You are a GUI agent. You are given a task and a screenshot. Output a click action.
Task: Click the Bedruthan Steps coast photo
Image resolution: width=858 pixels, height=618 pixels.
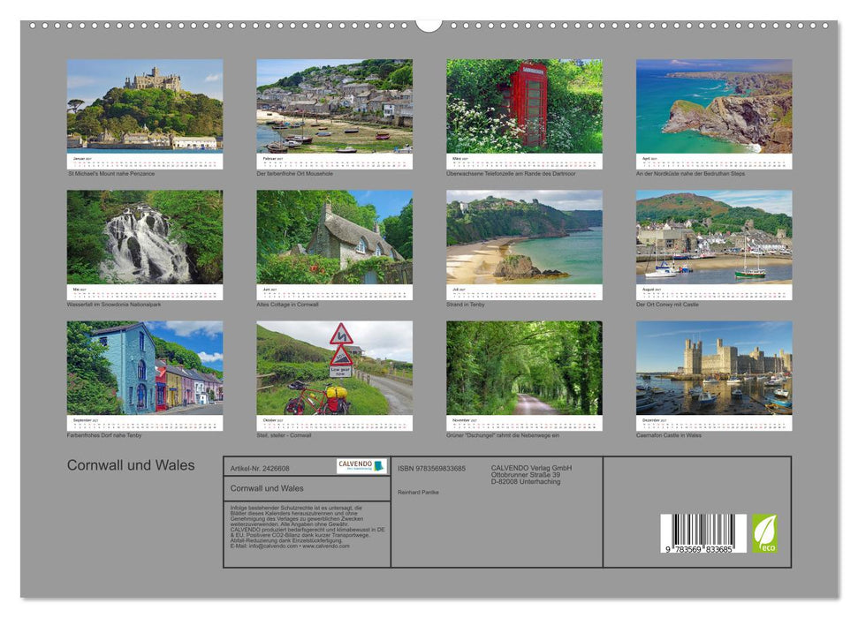click(714, 106)
